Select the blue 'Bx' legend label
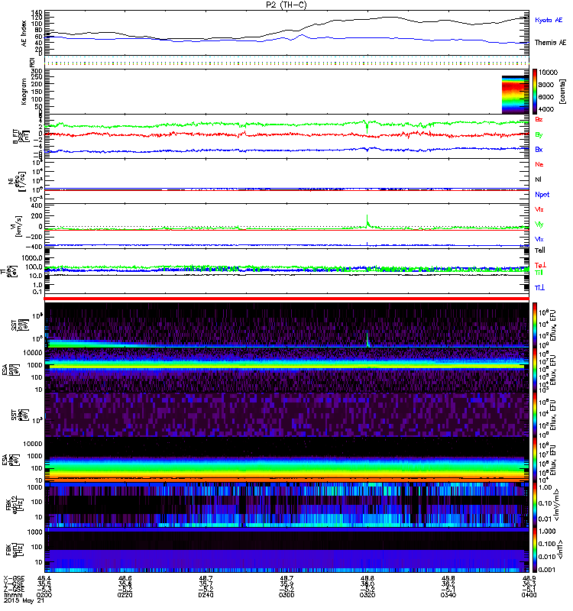The image size is (573, 611). [x=539, y=150]
